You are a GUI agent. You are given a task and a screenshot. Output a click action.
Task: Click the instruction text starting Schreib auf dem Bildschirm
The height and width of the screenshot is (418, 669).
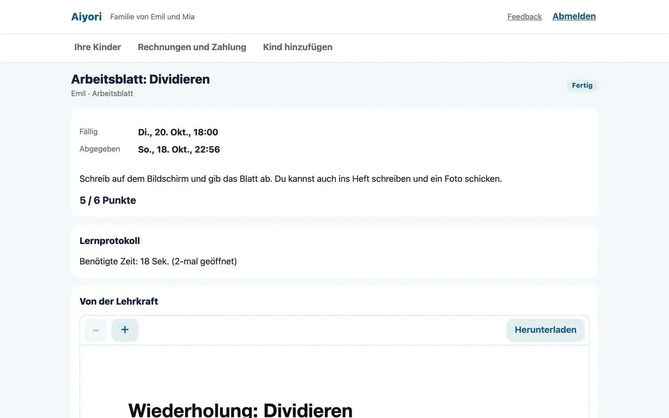291,179
